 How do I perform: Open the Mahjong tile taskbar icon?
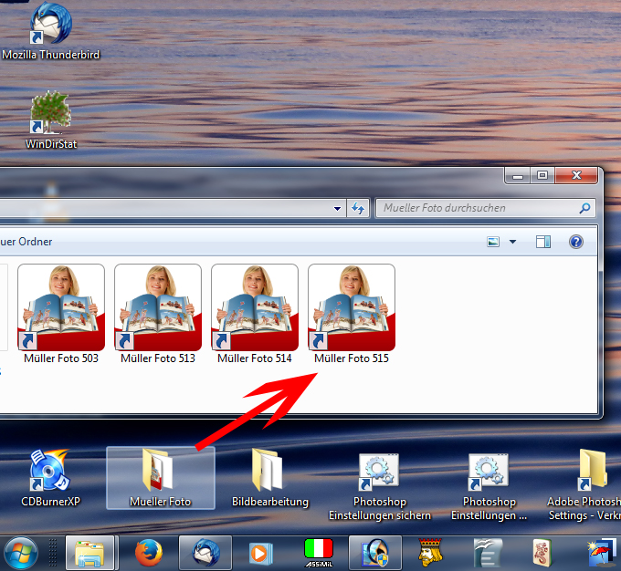(x=542, y=553)
